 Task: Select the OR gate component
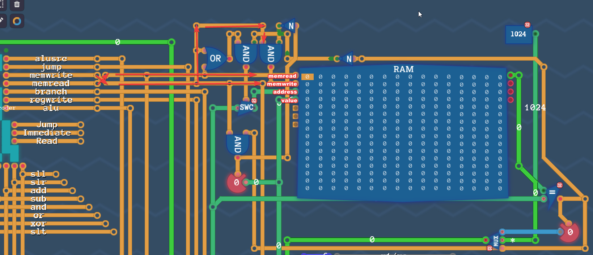(215, 58)
